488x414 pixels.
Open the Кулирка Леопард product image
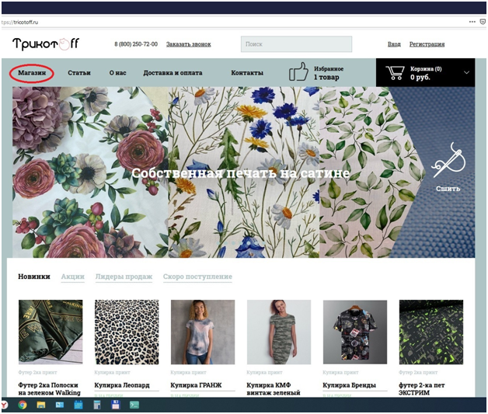(127, 332)
